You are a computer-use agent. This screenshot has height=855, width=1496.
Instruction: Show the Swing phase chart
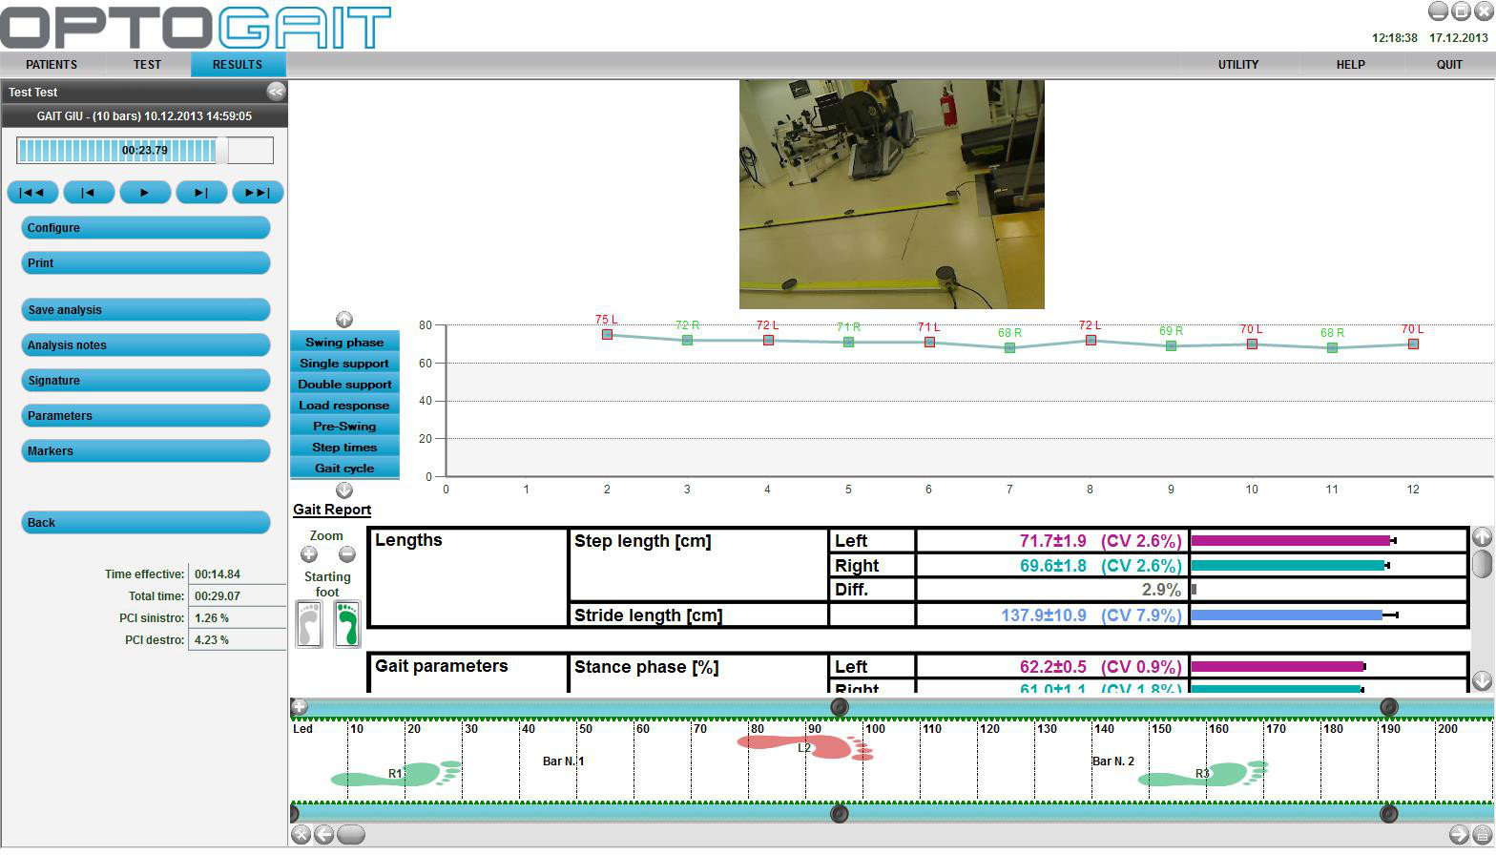pos(344,343)
